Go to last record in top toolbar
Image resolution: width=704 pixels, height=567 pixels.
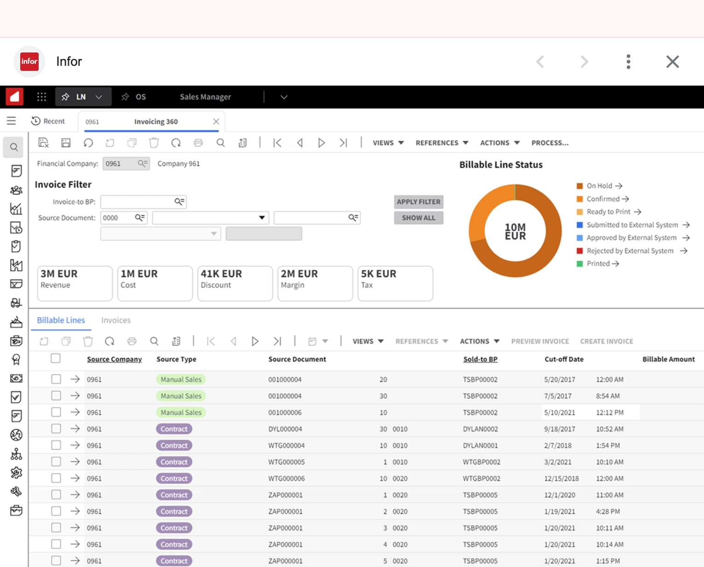343,143
